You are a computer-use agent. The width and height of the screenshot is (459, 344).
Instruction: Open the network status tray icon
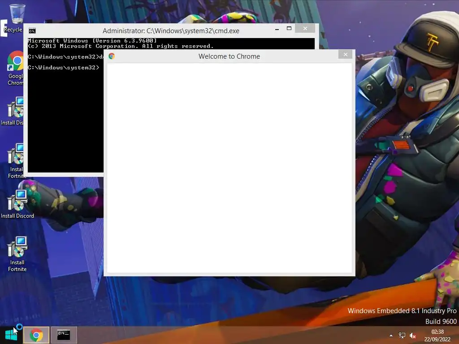click(x=402, y=335)
